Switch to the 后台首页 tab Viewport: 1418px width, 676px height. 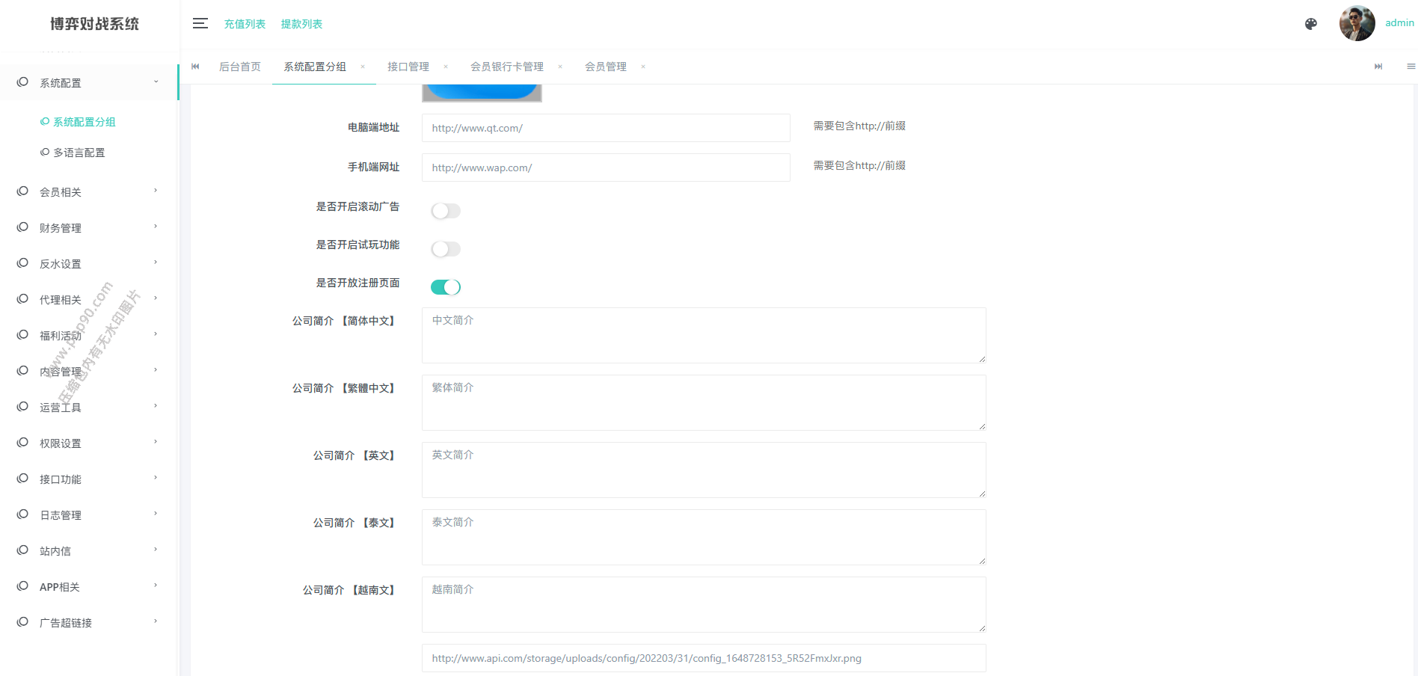(240, 67)
